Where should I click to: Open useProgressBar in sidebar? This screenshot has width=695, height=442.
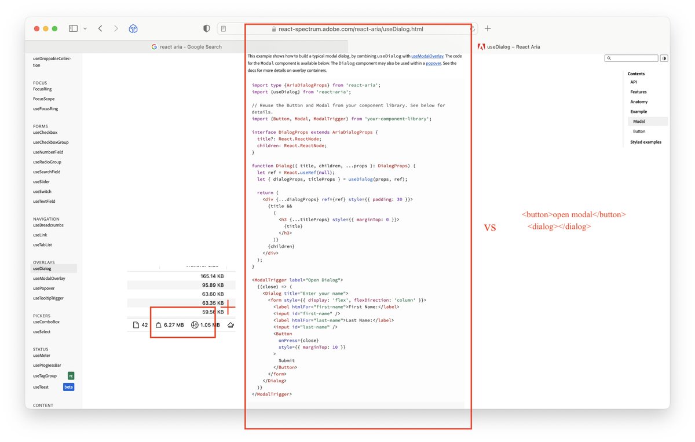47,366
